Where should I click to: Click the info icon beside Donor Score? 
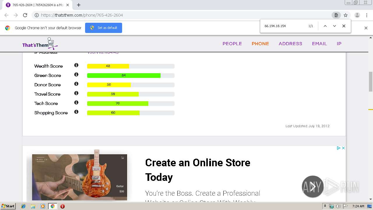(x=76, y=84)
